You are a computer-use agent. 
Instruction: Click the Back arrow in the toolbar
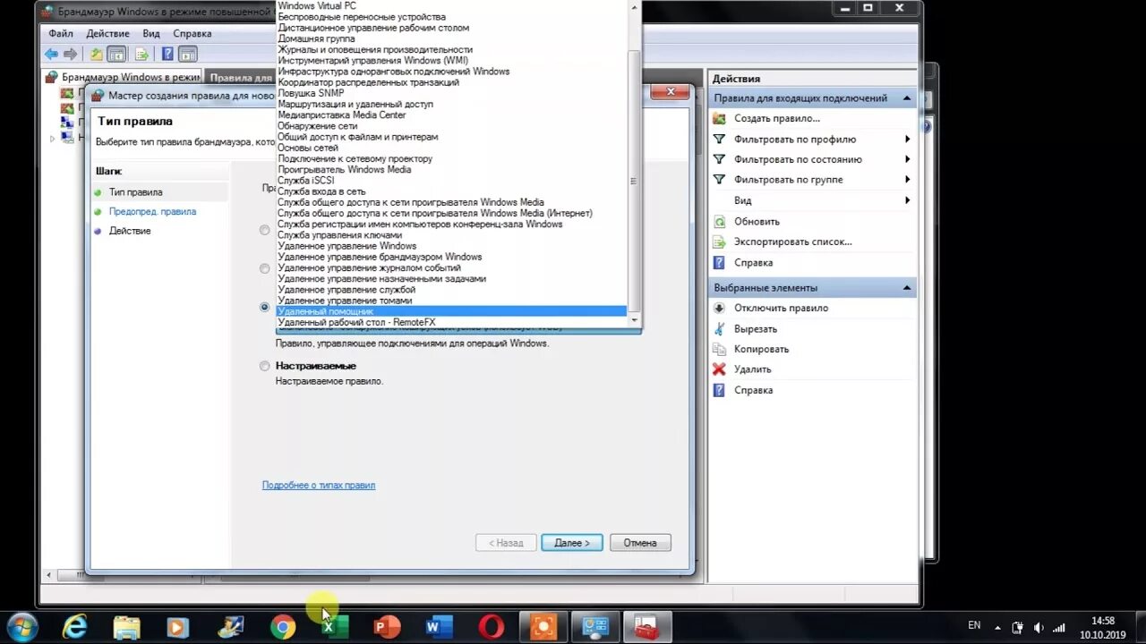point(52,55)
